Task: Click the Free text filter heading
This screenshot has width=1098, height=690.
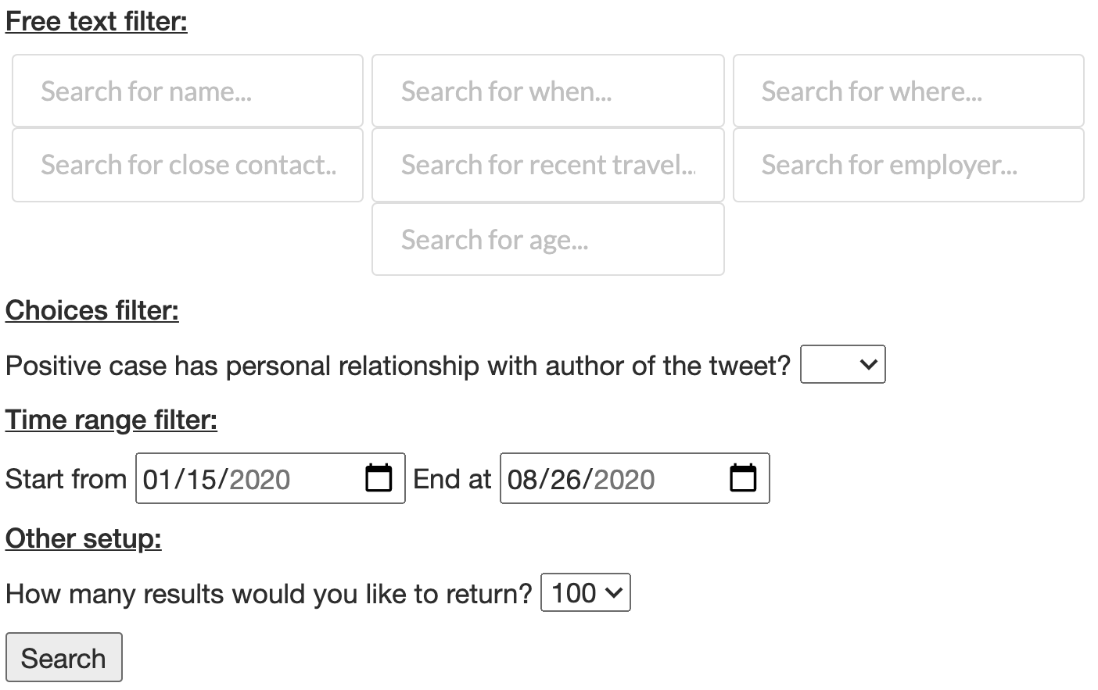Action: pos(96,21)
